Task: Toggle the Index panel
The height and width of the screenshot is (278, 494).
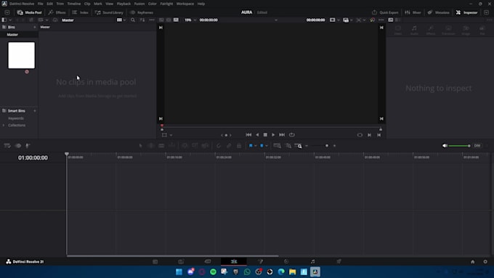Action: pos(81,12)
